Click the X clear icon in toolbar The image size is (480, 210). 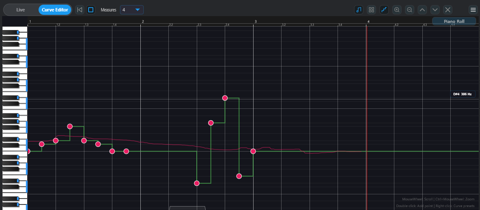click(x=448, y=10)
